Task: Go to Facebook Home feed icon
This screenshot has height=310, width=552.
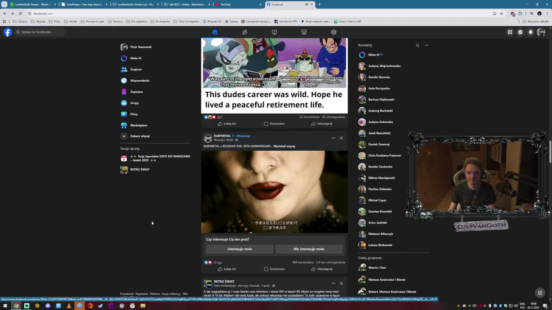Action: (215, 32)
